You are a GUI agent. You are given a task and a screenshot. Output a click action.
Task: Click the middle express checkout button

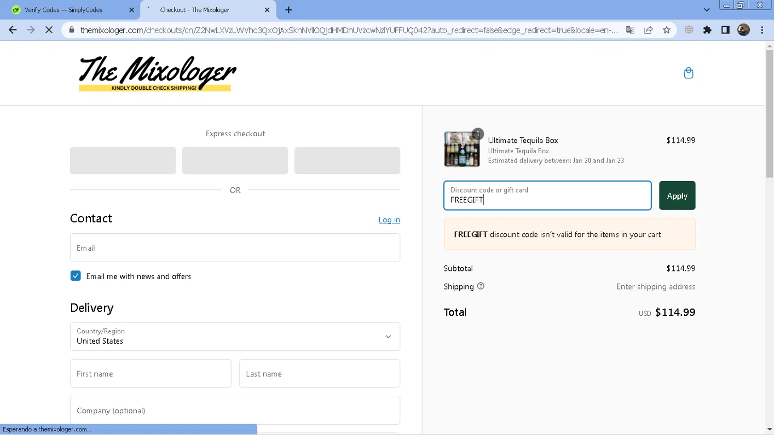[235, 160]
